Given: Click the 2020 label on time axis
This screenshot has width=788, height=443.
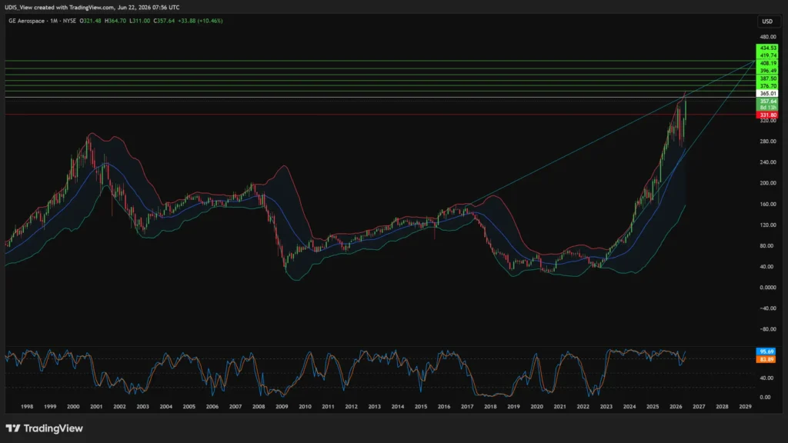Looking at the screenshot, I should 536,406.
